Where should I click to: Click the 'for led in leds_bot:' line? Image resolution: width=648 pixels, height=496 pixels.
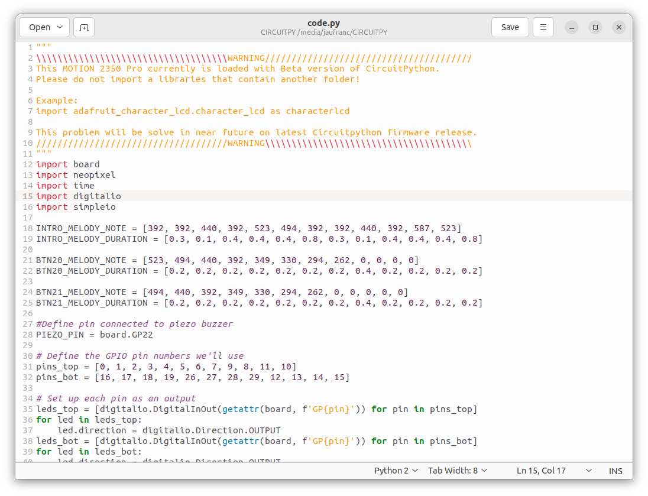pyautogui.click(x=89, y=452)
